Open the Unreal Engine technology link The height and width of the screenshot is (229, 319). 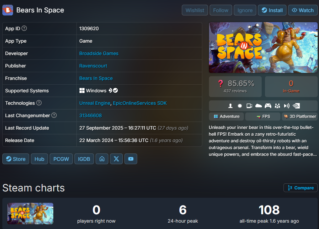pyautogui.click(x=95, y=103)
